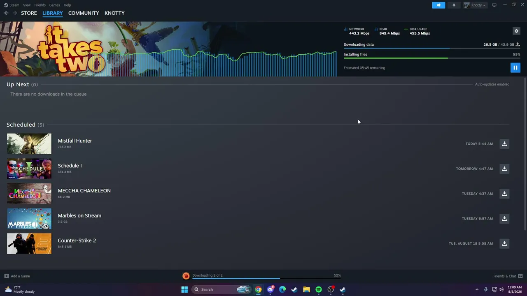Expand the Knotty account dropdown

pos(475,5)
